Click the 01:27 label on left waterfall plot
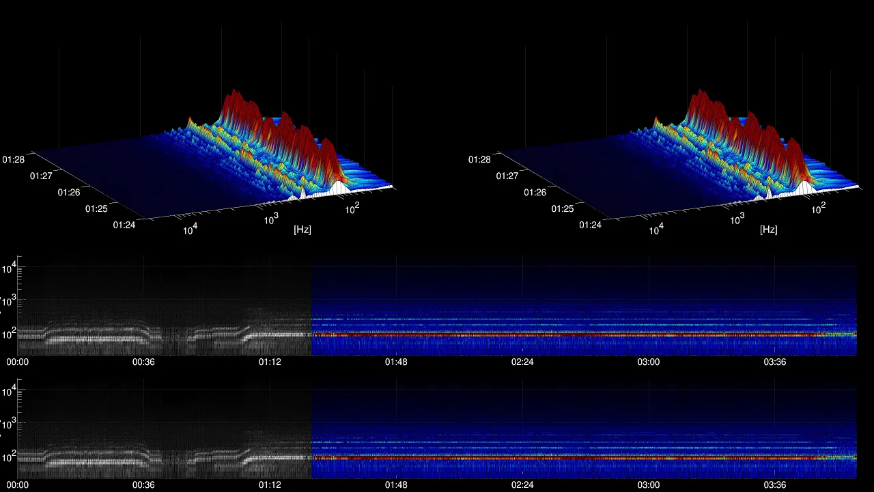The height and width of the screenshot is (492, 874). (x=40, y=176)
